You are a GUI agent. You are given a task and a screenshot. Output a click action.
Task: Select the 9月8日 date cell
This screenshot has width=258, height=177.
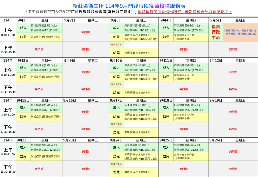click(x=23, y=61)
